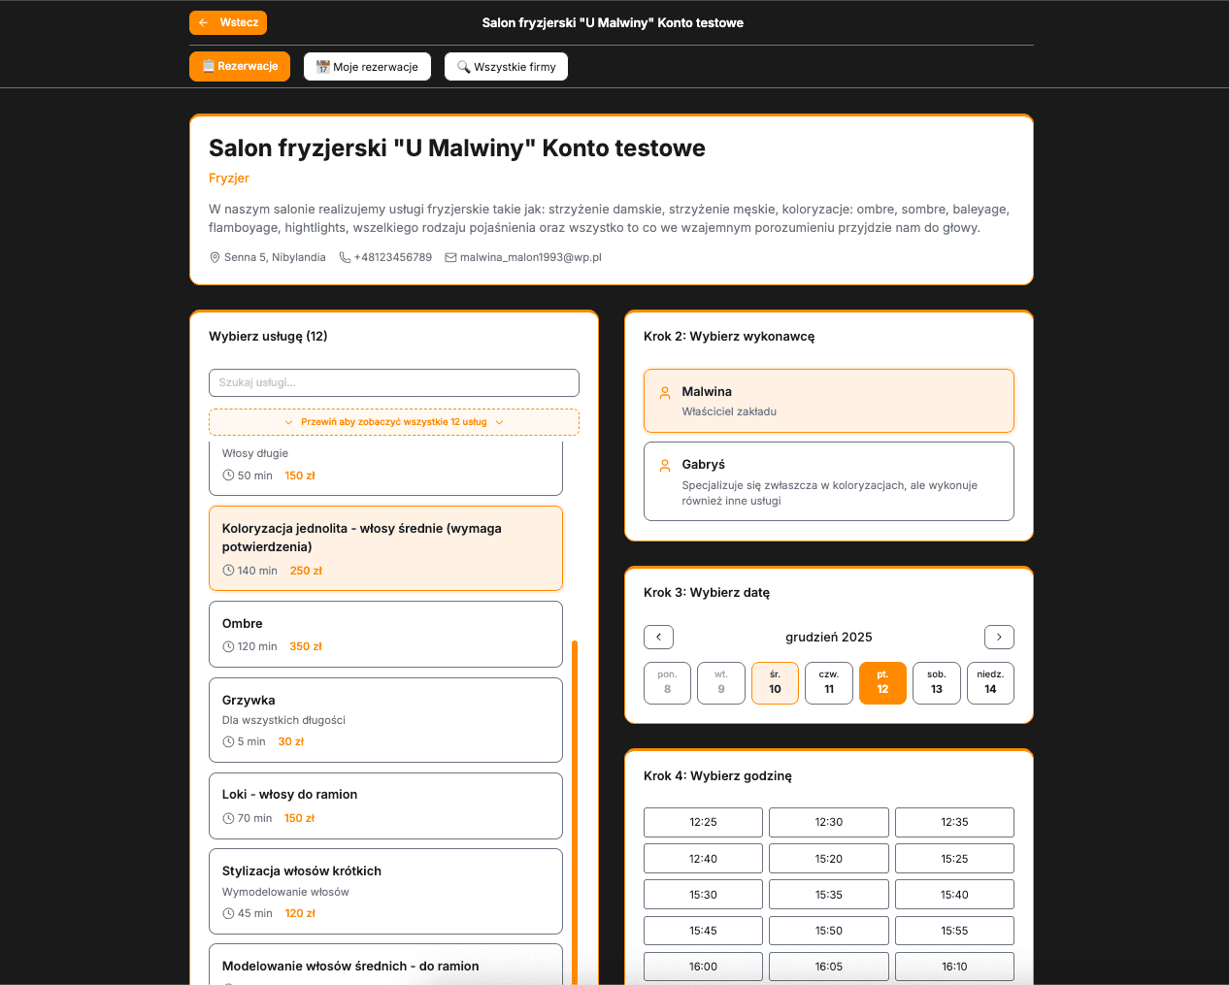The height and width of the screenshot is (985, 1229).
Task: Open the Moje rezerwacje tab
Action: [367, 67]
